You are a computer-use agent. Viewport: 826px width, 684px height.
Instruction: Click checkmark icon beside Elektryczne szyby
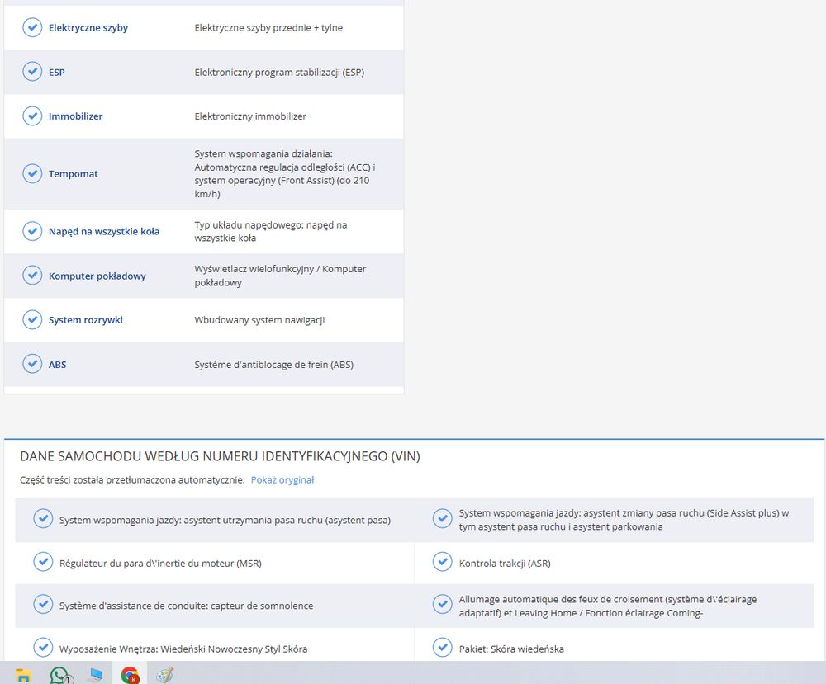[32, 27]
